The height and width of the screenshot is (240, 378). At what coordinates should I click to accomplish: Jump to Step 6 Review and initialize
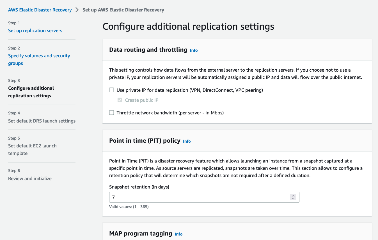click(x=30, y=178)
